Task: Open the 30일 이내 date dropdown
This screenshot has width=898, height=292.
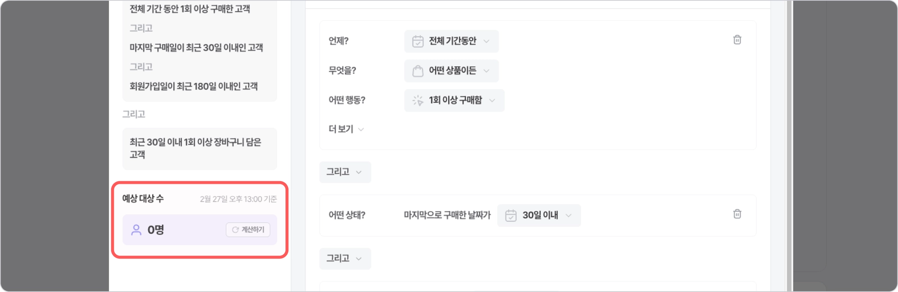Action: pos(539,215)
